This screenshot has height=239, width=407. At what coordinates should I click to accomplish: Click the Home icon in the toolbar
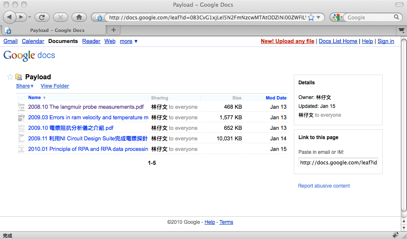tap(79, 17)
